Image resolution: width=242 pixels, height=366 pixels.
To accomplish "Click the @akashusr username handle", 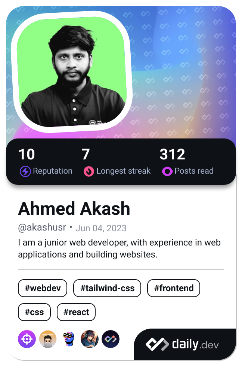I will pos(42,228).
